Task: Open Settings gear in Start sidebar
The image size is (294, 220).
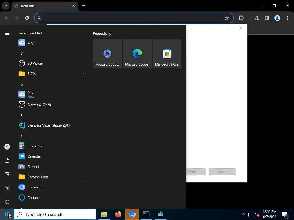Action: pyautogui.click(x=7, y=188)
